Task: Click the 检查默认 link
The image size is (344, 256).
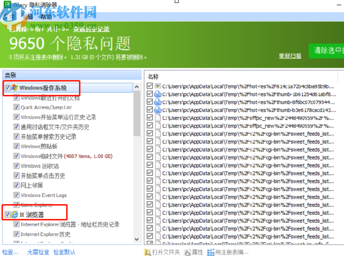Action: 64,252
